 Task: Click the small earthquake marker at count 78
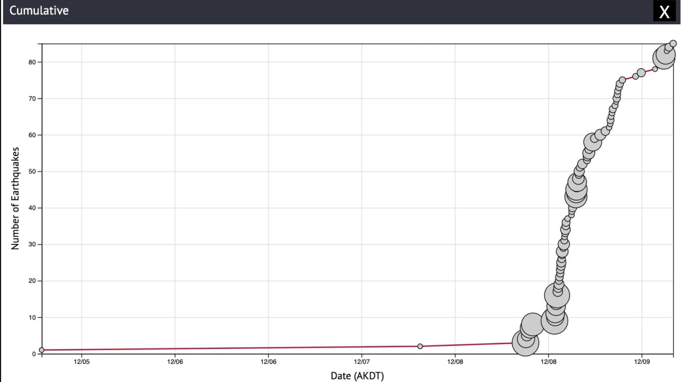pyautogui.click(x=655, y=69)
